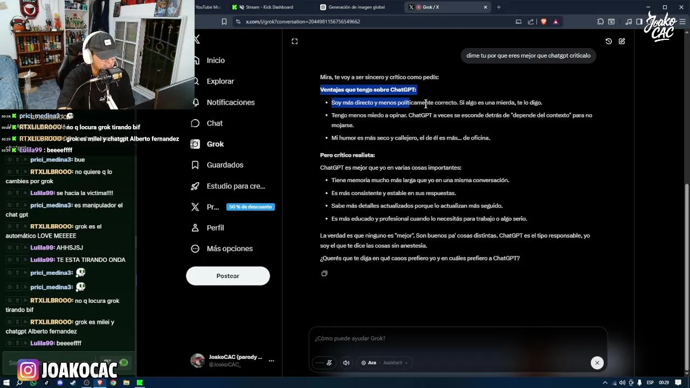Click the Brave Shields lion icon

[x=543, y=22]
